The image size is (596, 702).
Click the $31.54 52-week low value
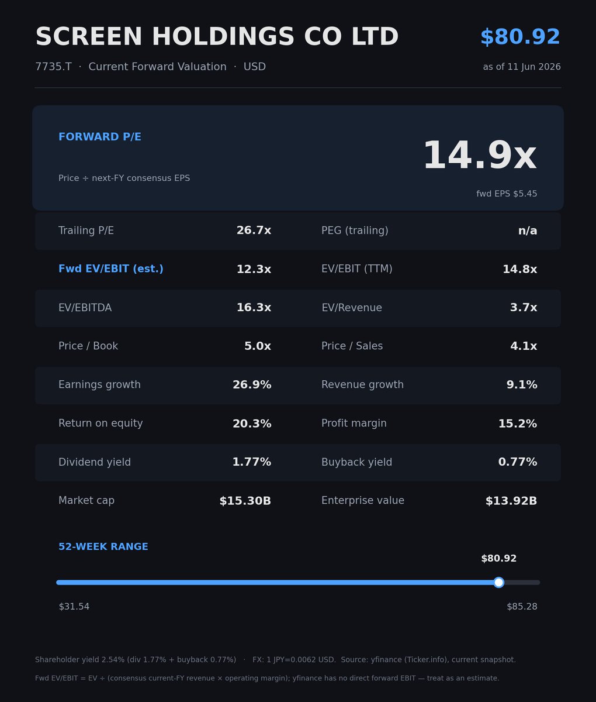click(74, 607)
